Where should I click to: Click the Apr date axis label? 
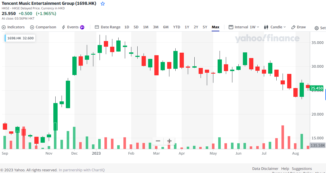[182, 153]
